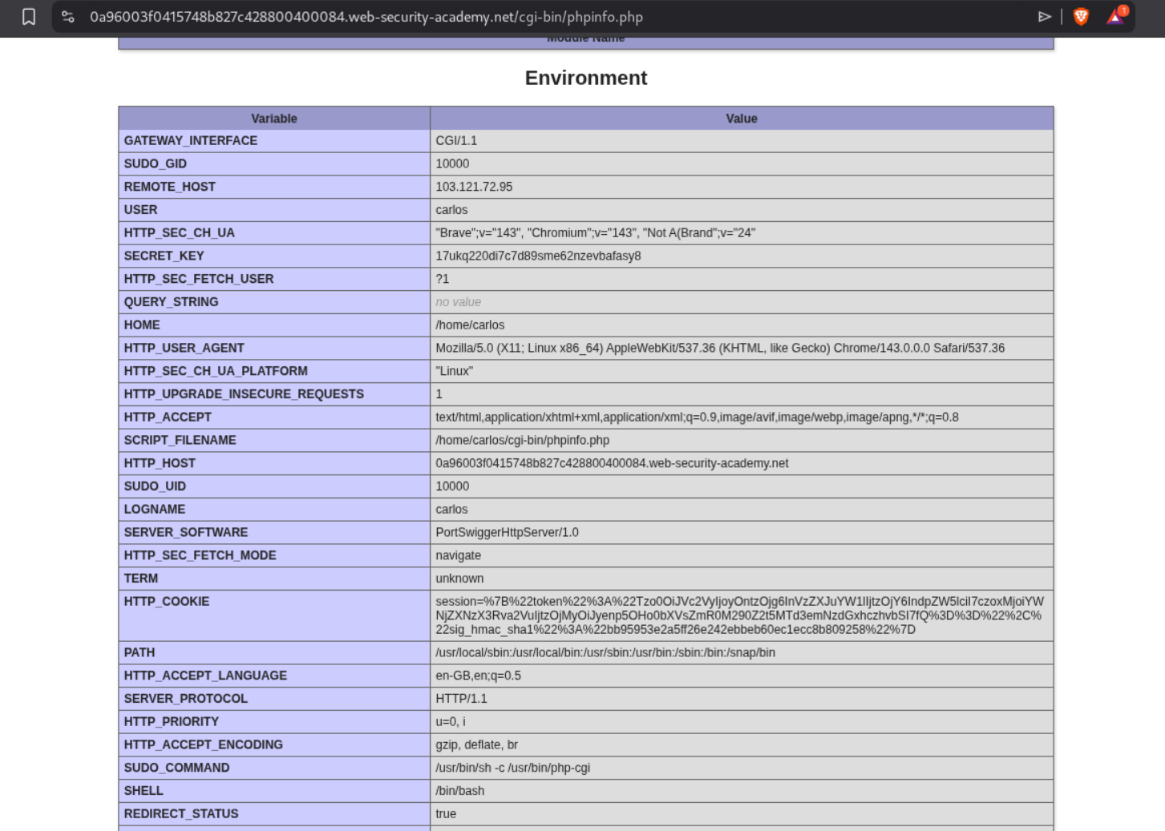Click the Variable column header

(x=274, y=119)
